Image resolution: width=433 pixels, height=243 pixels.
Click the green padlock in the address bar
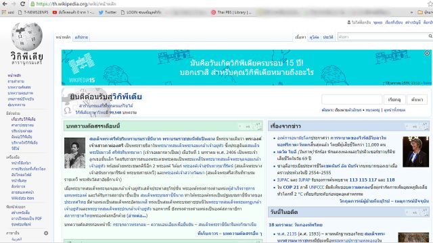[x=32, y=4]
